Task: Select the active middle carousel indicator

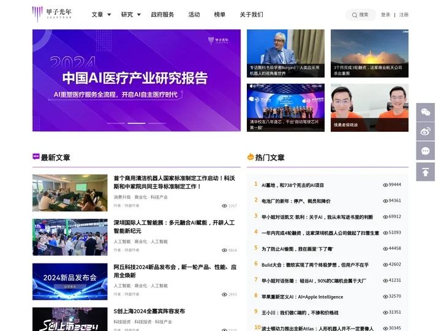Action: pos(137,123)
